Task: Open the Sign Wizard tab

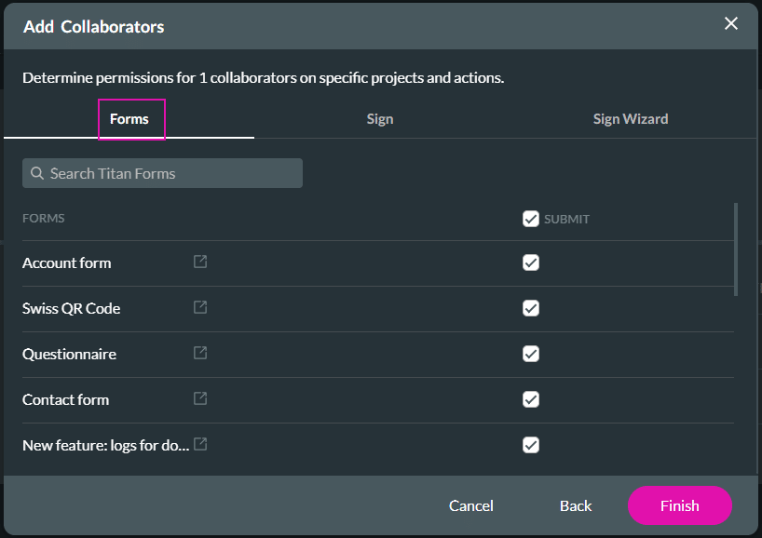Action: pyautogui.click(x=630, y=118)
